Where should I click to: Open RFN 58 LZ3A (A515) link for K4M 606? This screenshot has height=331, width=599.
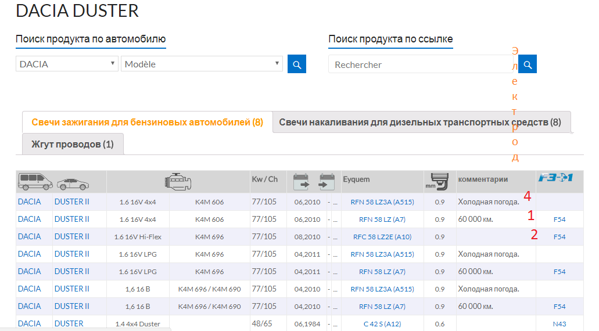tap(382, 202)
